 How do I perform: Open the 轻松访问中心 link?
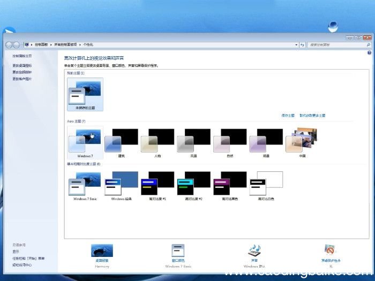22,265
